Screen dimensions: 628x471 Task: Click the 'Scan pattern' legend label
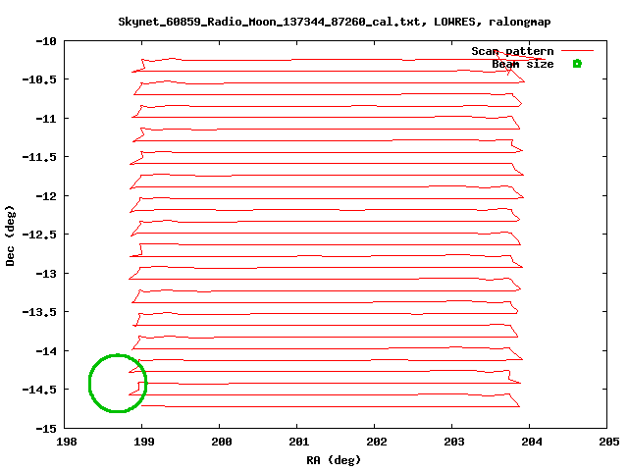tap(512, 51)
